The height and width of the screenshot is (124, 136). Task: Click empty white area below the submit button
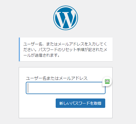pos(66,113)
